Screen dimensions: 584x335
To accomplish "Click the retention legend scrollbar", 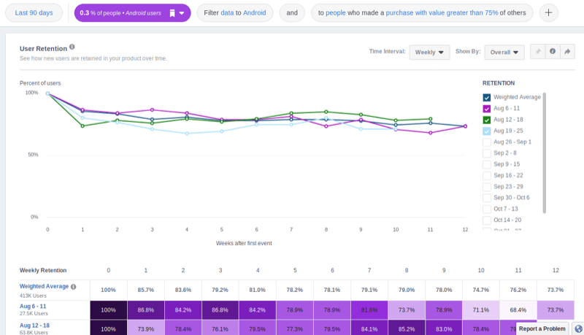I will 545,152.
